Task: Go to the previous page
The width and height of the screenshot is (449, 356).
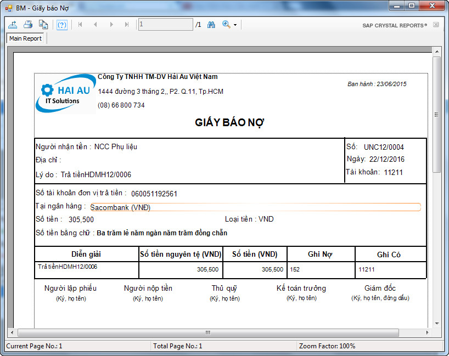Action: (96, 25)
